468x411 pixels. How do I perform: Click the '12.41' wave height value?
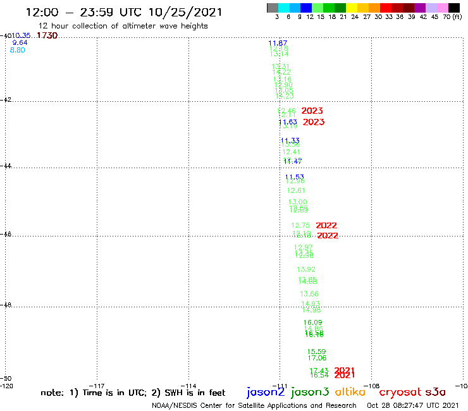[x=292, y=152]
